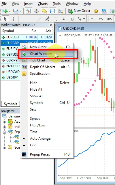Click the New Order toolbar button
Viewport: 115px width, 185px height.
point(79,11)
